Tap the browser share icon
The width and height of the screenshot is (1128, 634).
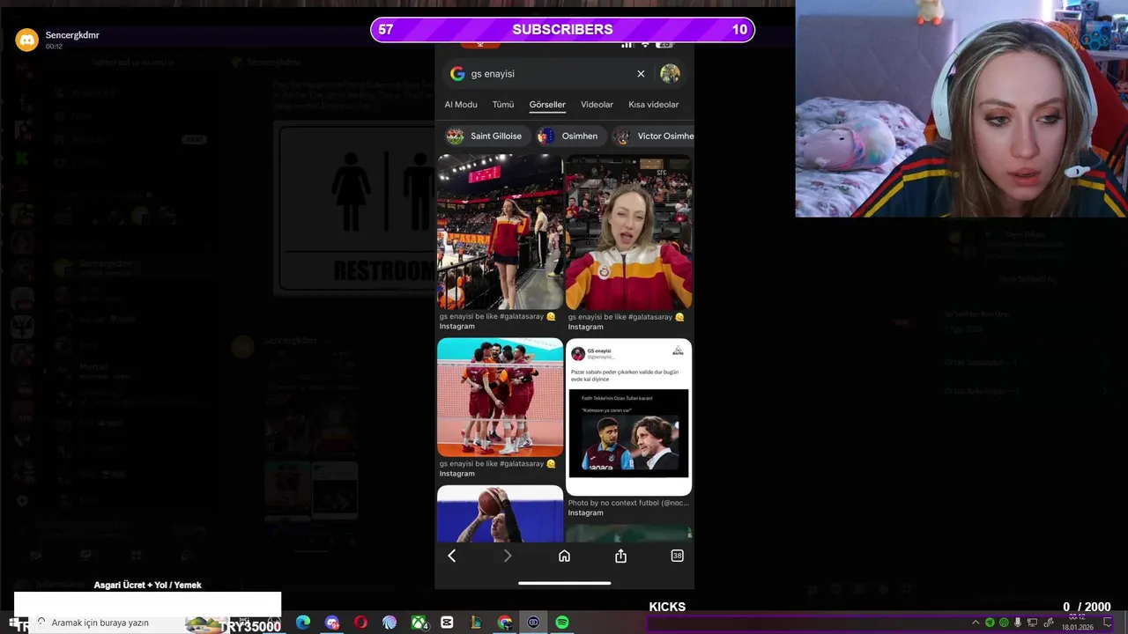[x=620, y=556]
